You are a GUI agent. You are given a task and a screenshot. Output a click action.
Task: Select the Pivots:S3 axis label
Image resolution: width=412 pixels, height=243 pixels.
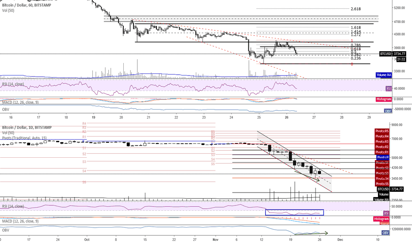382,173
